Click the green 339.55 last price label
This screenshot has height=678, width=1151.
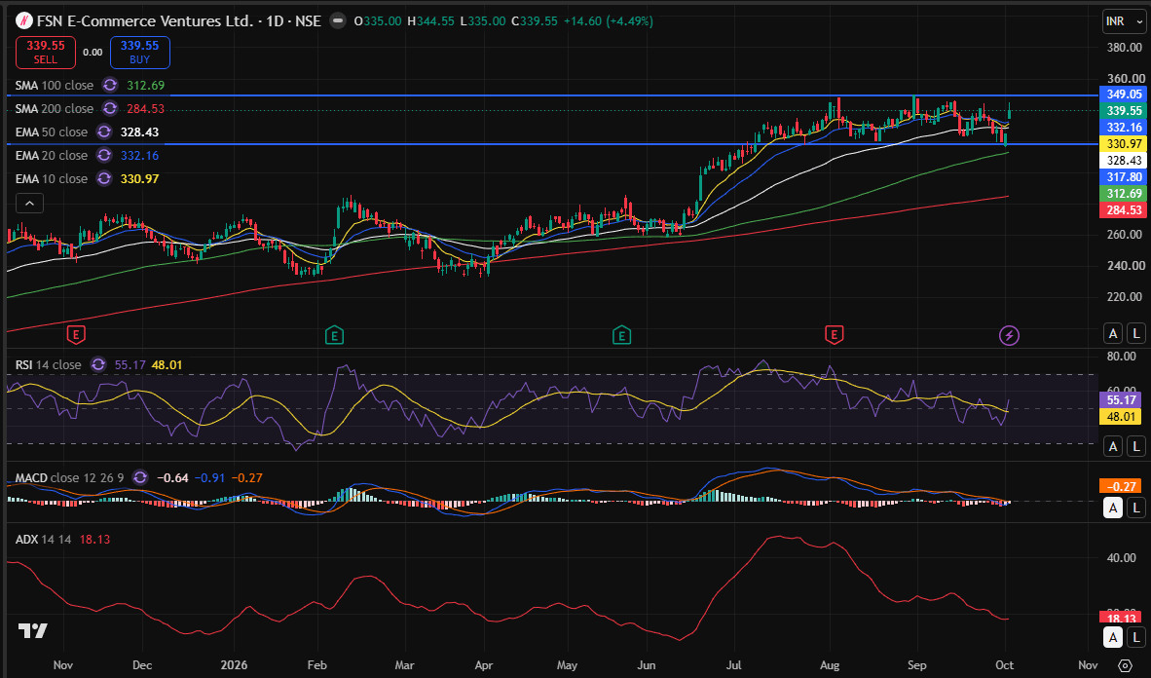point(1123,111)
